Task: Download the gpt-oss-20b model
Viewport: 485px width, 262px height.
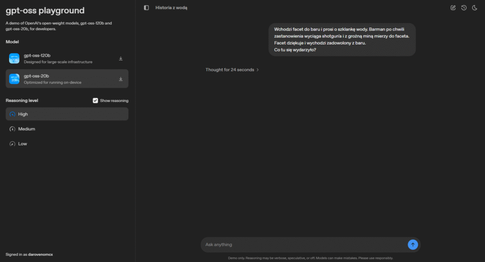Action: tap(121, 79)
